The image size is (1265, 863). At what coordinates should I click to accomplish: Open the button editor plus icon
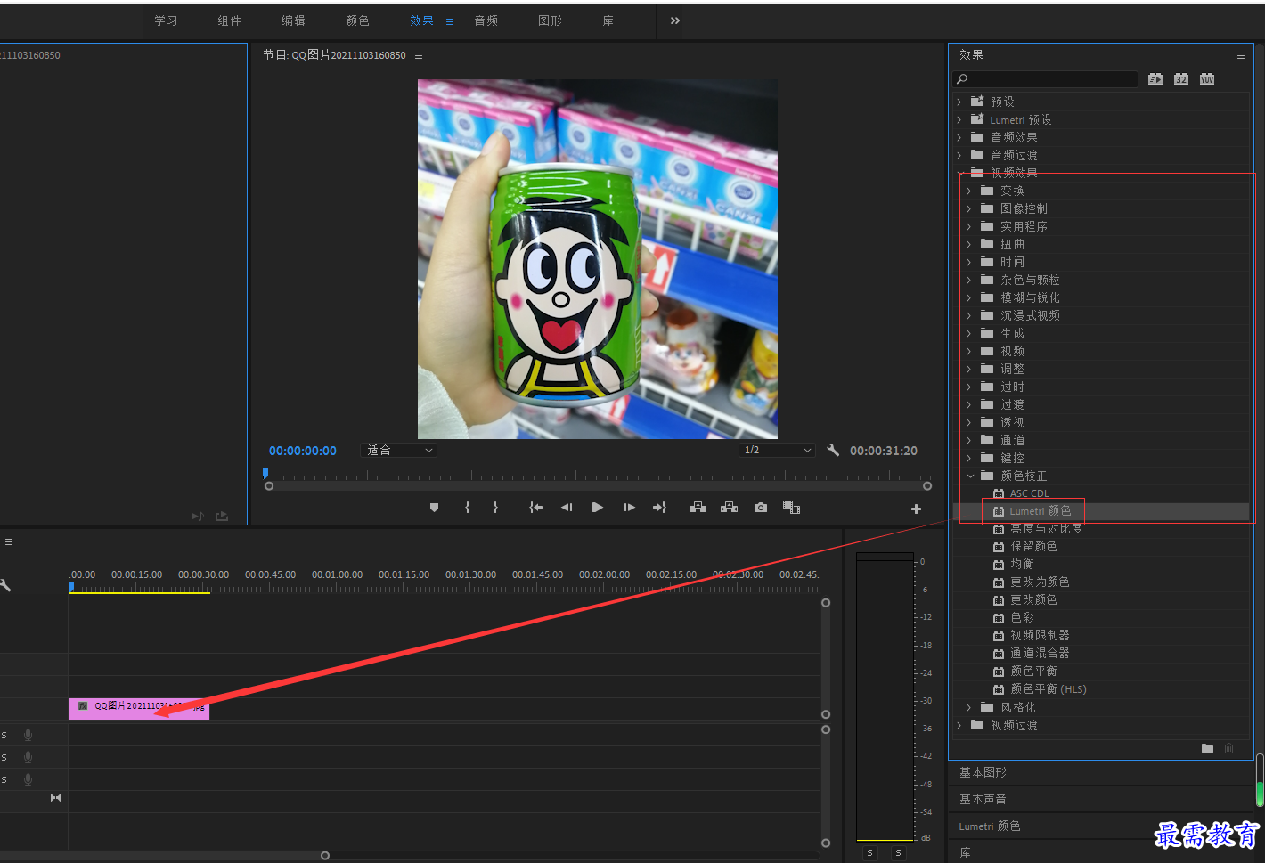[x=916, y=509]
